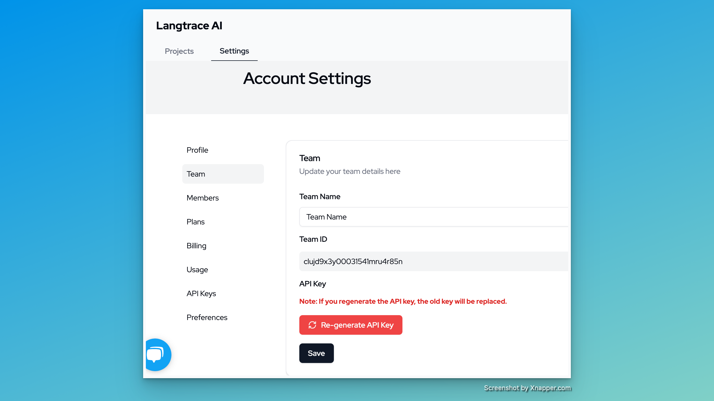Click the black Save button

point(316,353)
